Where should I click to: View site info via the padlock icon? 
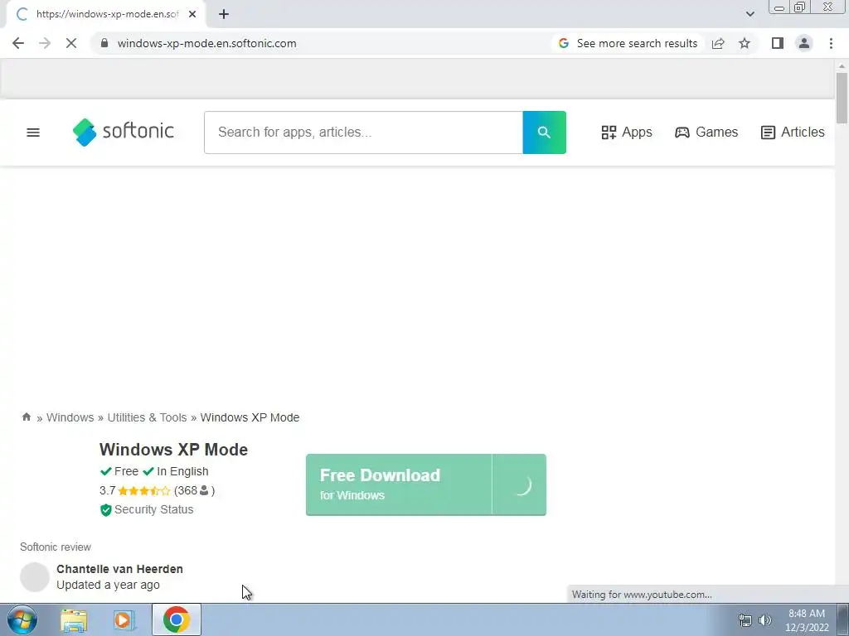point(104,43)
